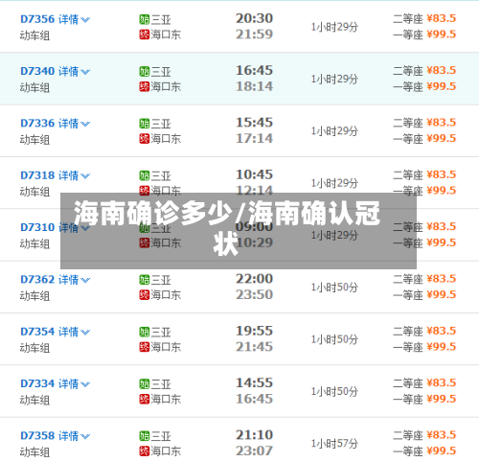Click the green start-station icon in D7354 row
The width and height of the screenshot is (479, 462).
pyautogui.click(x=145, y=332)
